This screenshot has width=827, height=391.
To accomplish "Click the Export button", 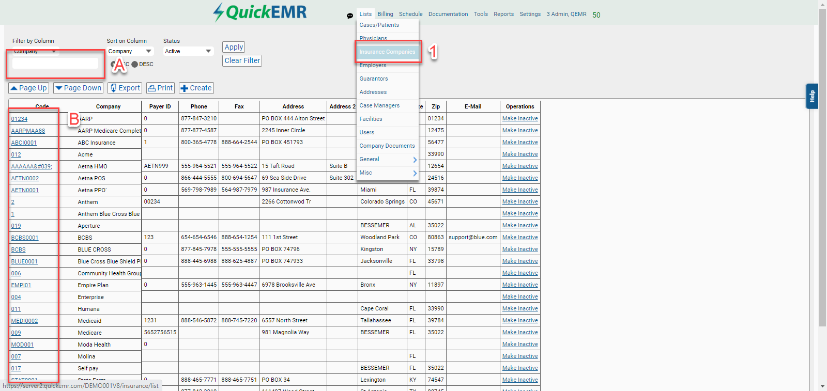I will tap(125, 88).
